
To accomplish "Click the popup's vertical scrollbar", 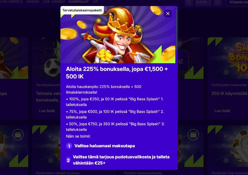I will (x=177, y=28).
